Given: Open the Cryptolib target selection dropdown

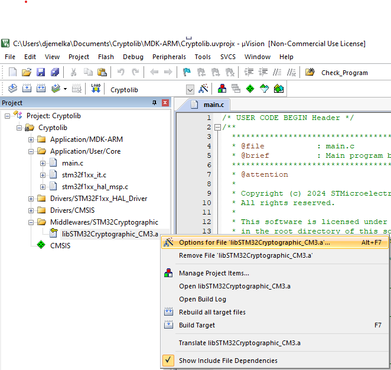Looking at the screenshot, I should coord(190,89).
